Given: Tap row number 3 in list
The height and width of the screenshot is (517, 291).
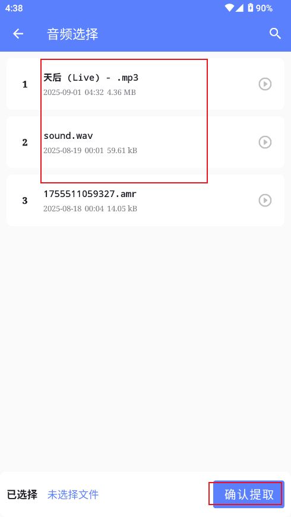Looking at the screenshot, I should [25, 201].
